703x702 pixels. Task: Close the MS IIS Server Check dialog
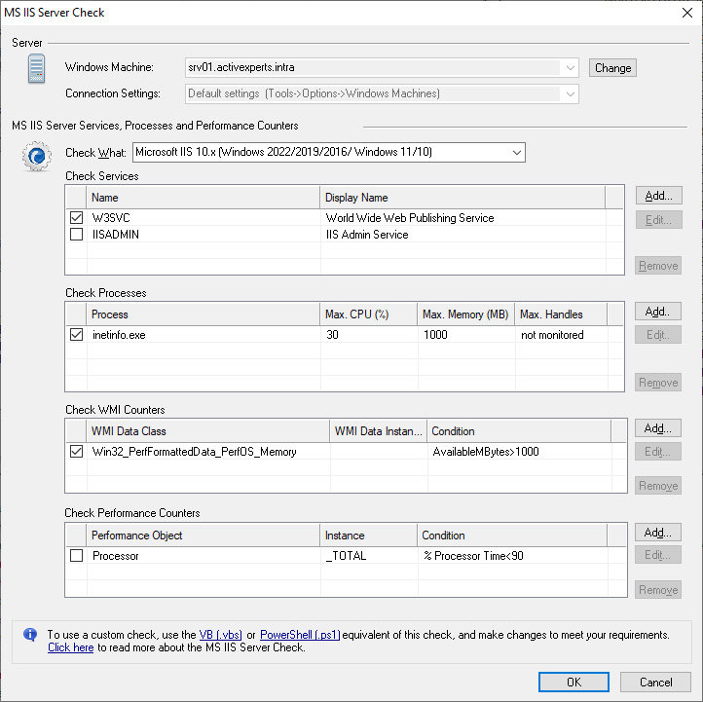(686, 13)
